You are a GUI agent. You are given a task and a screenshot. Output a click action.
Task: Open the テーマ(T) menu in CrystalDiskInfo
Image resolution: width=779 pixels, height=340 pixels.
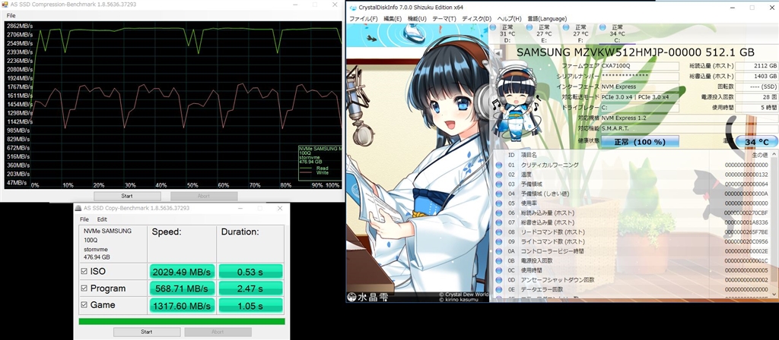444,19
